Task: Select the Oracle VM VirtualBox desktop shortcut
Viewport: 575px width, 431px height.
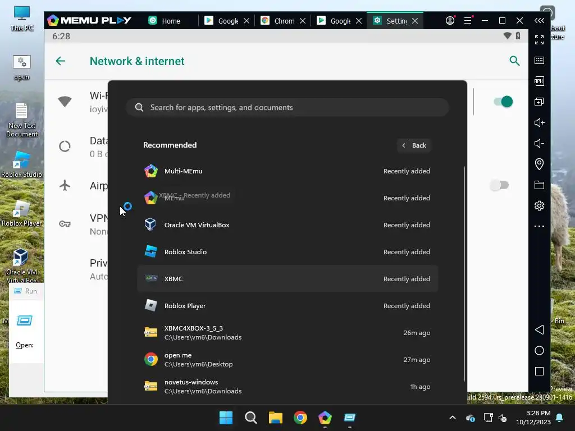Action: tap(22, 265)
